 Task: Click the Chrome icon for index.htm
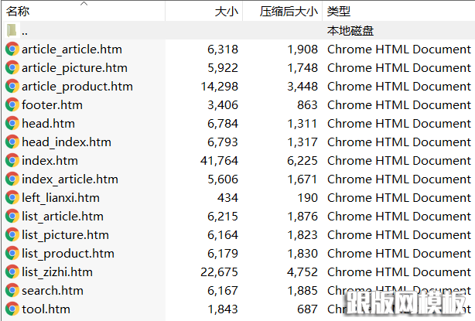(12, 161)
